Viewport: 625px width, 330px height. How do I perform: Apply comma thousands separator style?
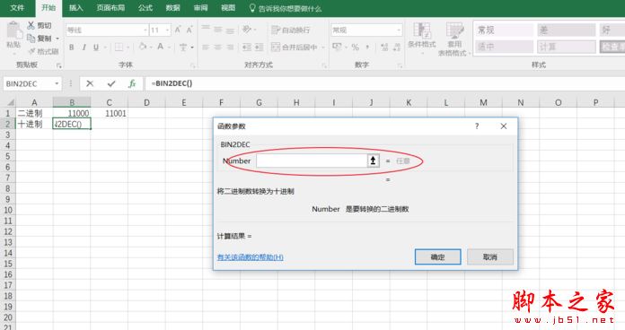[x=367, y=47]
